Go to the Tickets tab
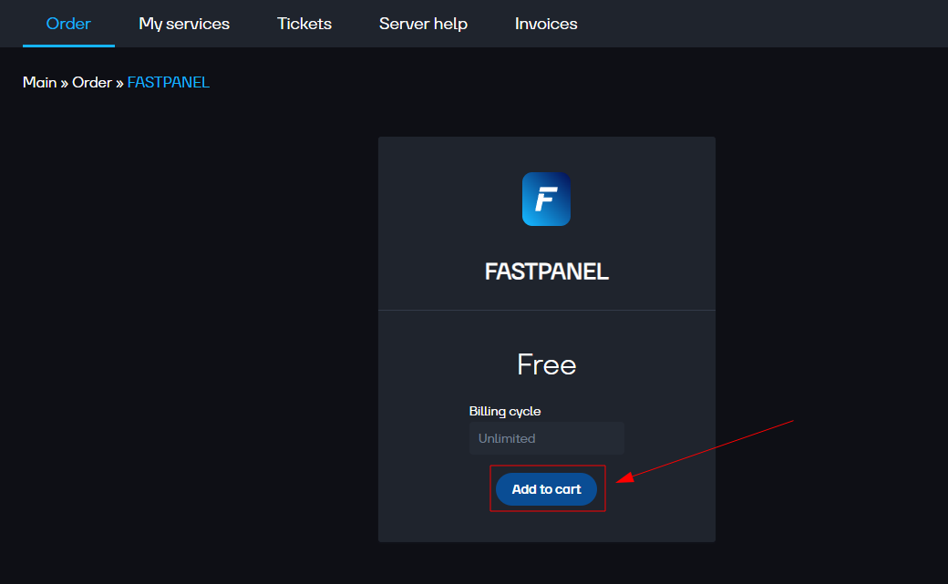This screenshot has width=948, height=584. (304, 24)
